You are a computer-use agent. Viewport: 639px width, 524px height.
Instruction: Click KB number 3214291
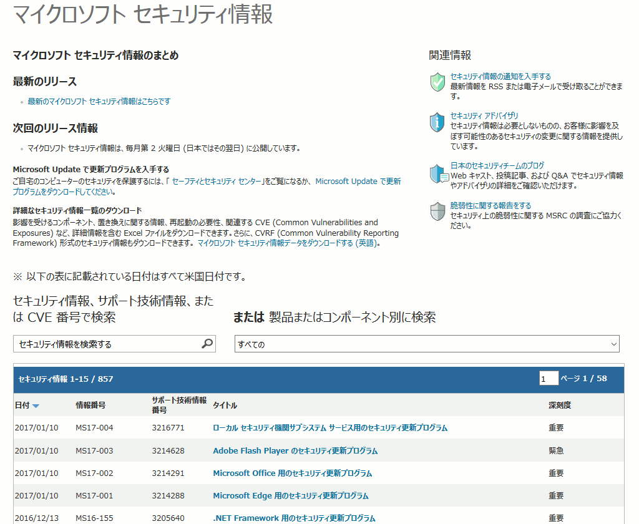pos(168,473)
